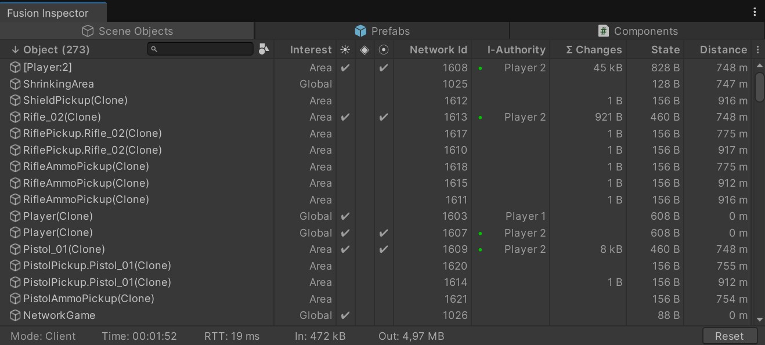The width and height of the screenshot is (765, 345).
Task: Click the cube icon beside PistolAmmoPickup(Clone)
Action: (15, 299)
